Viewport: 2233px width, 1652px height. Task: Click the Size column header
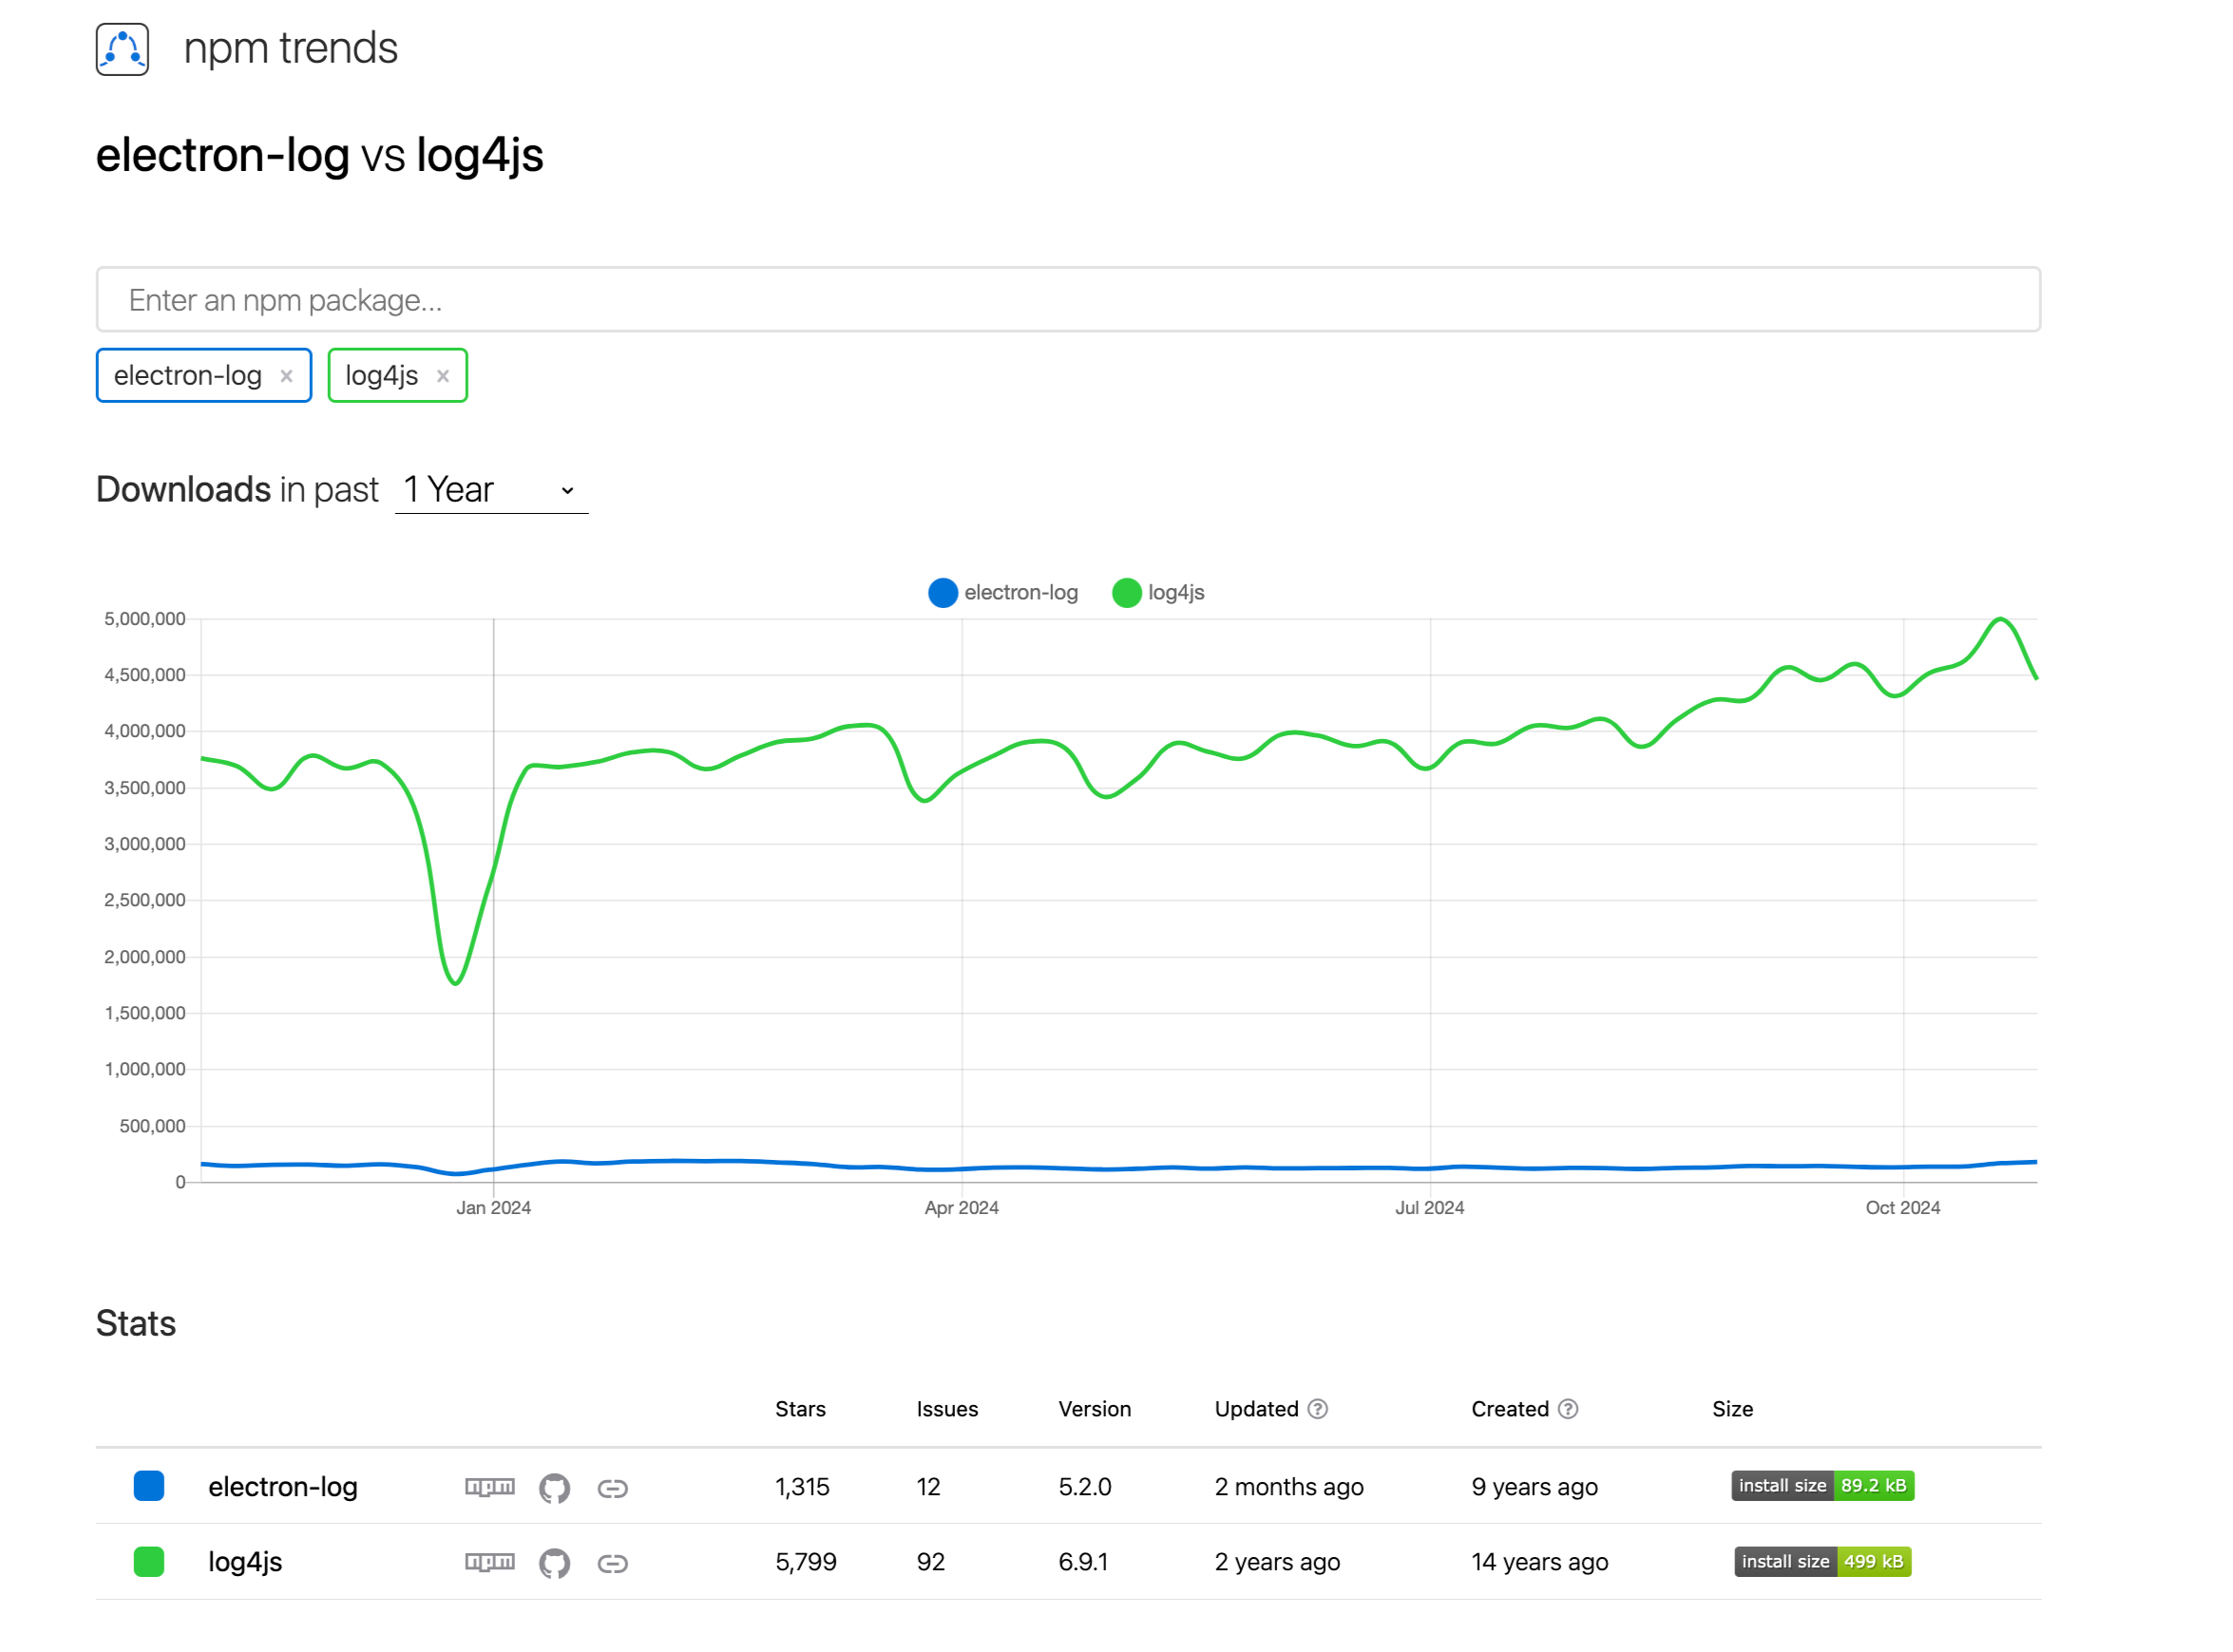(1732, 1409)
